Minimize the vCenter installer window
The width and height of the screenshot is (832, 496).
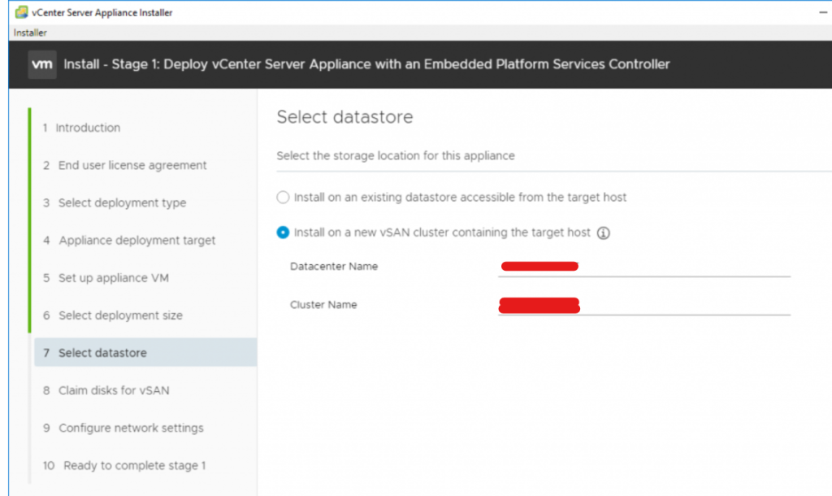pos(822,12)
